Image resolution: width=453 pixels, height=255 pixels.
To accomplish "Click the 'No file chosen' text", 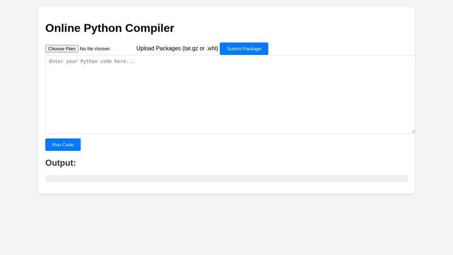I will [x=95, y=49].
